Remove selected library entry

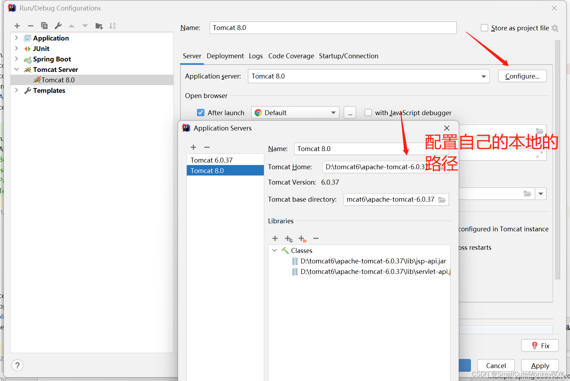[x=316, y=238]
